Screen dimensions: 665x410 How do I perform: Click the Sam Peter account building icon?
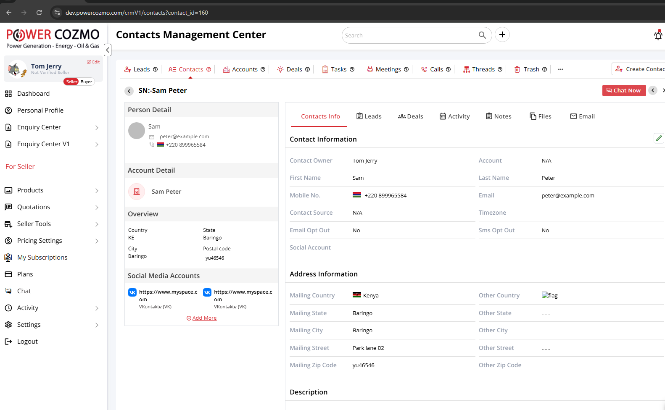coord(137,192)
